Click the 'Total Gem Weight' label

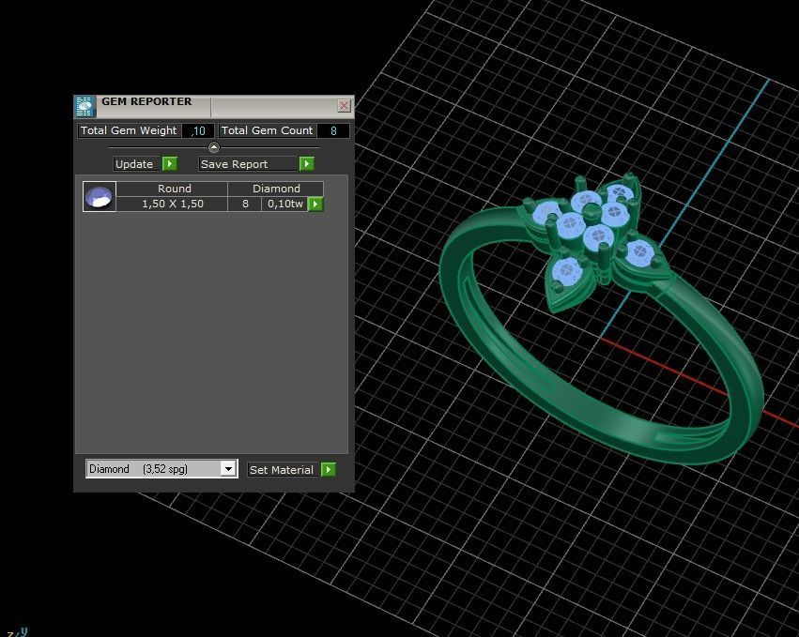[129, 130]
